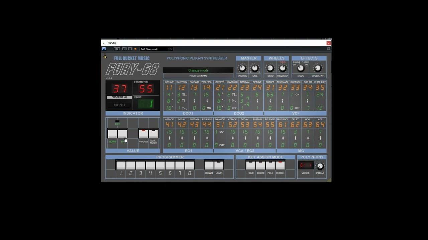Click the Write automation W icon
Viewport: 428px width, 240px height.
(x=118, y=49)
